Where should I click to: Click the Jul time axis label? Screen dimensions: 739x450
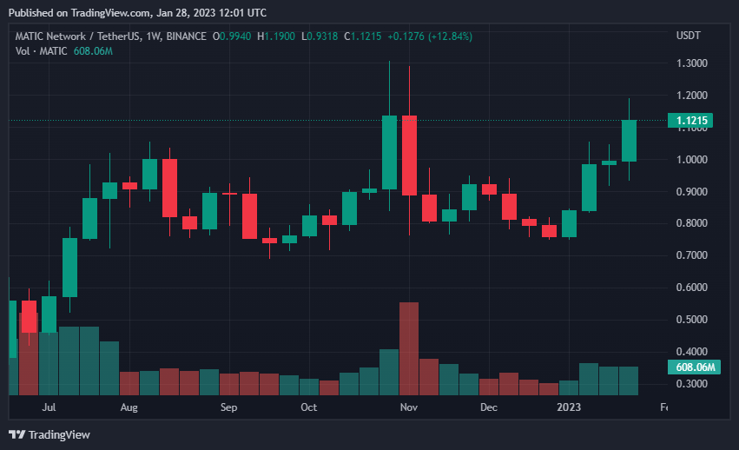point(49,407)
